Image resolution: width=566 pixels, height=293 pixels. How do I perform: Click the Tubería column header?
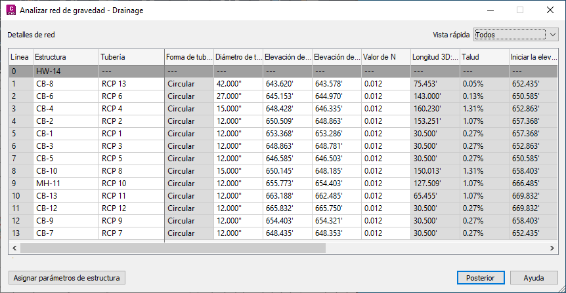[x=131, y=57]
